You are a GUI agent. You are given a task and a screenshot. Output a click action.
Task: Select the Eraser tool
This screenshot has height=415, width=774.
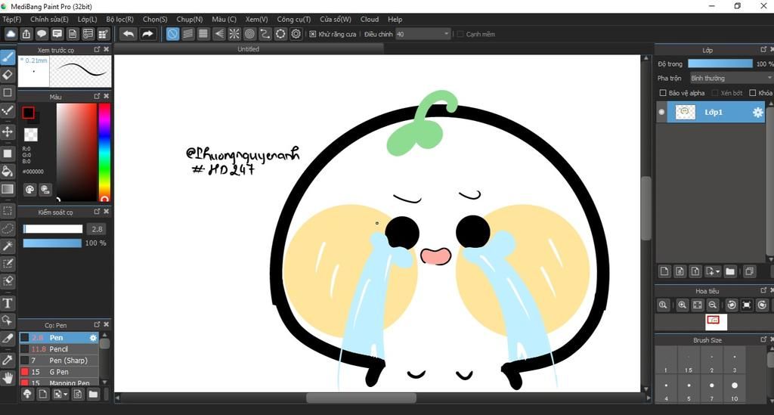tap(8, 75)
